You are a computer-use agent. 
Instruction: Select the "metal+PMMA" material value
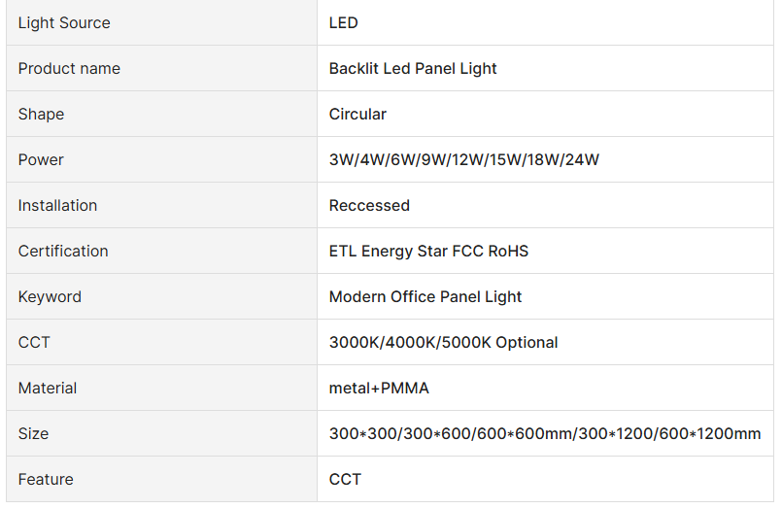[x=379, y=388]
